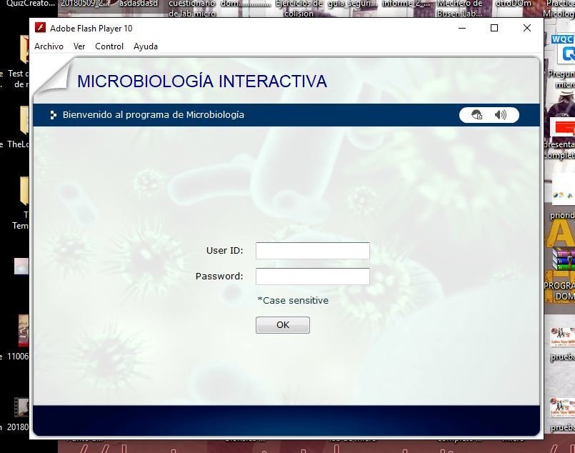
Task: Select the Mechero de Busen Lab desktop label
Action: point(459,9)
